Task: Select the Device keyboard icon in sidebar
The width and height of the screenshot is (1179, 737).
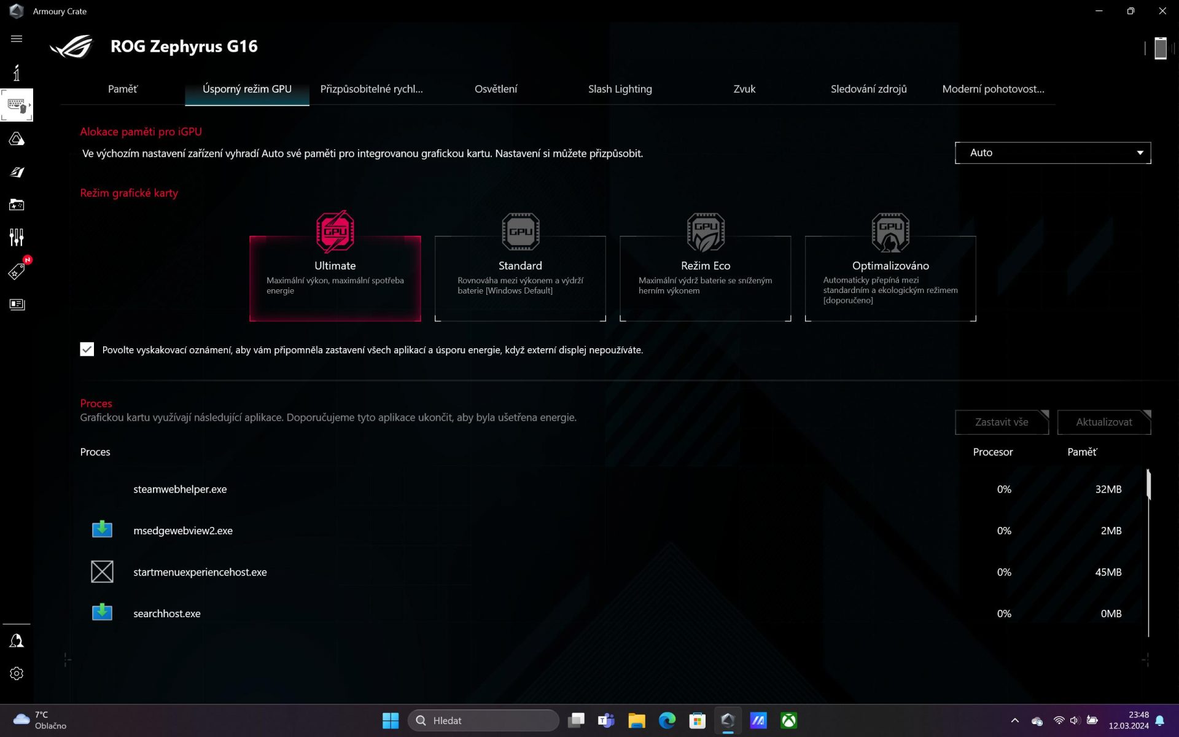Action: (x=17, y=106)
